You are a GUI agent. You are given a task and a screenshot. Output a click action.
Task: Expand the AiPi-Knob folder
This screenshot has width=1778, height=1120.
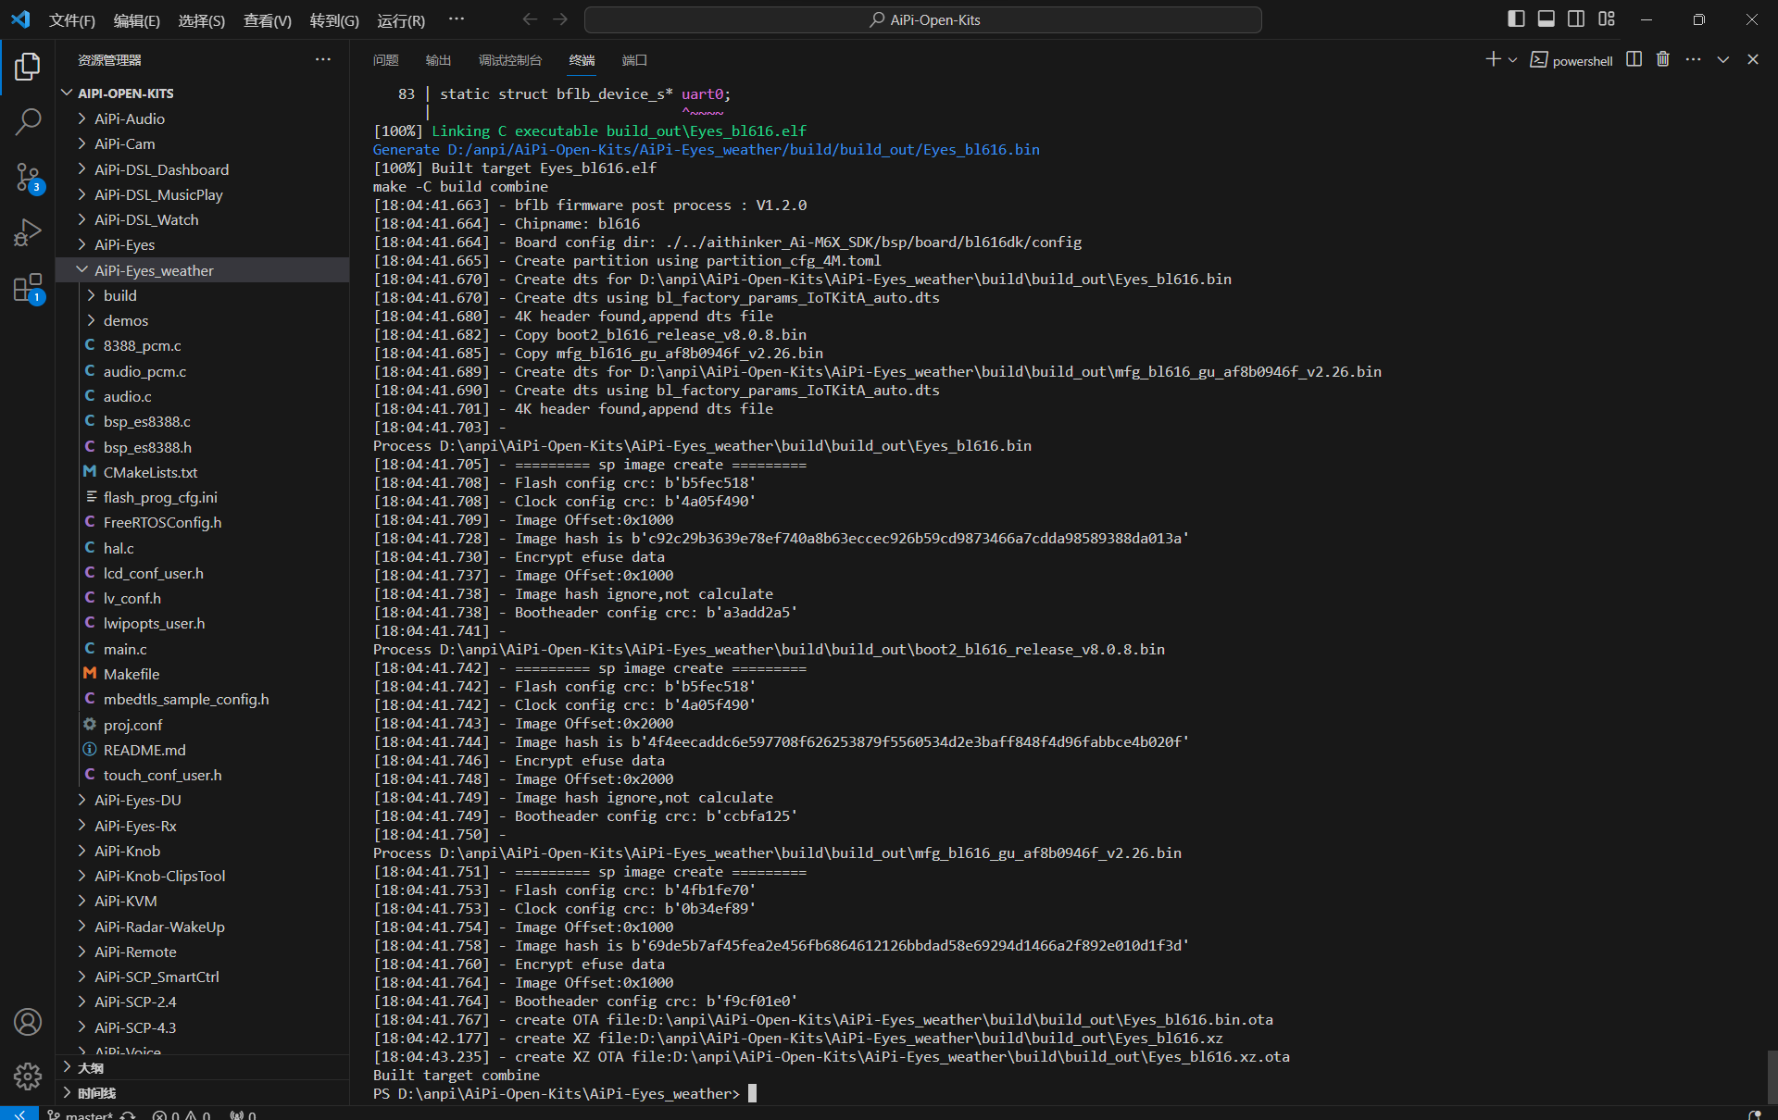[202, 851]
